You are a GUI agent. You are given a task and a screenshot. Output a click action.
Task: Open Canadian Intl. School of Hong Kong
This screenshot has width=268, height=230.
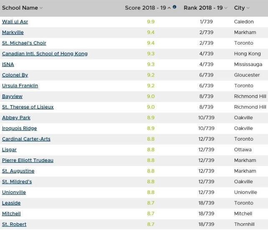pos(45,54)
